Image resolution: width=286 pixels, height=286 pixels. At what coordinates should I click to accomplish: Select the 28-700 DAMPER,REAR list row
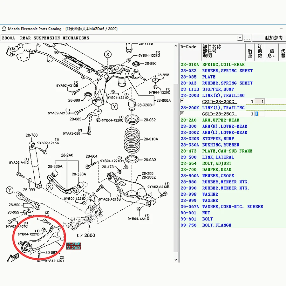(216, 170)
